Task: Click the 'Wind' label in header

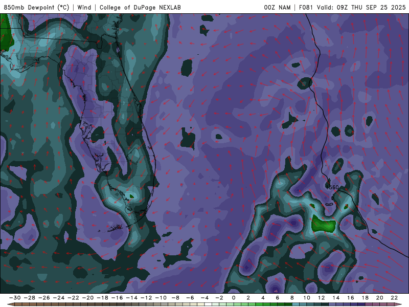Action: click(84, 8)
